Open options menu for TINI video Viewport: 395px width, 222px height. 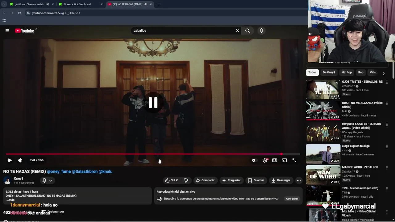pos(387,189)
